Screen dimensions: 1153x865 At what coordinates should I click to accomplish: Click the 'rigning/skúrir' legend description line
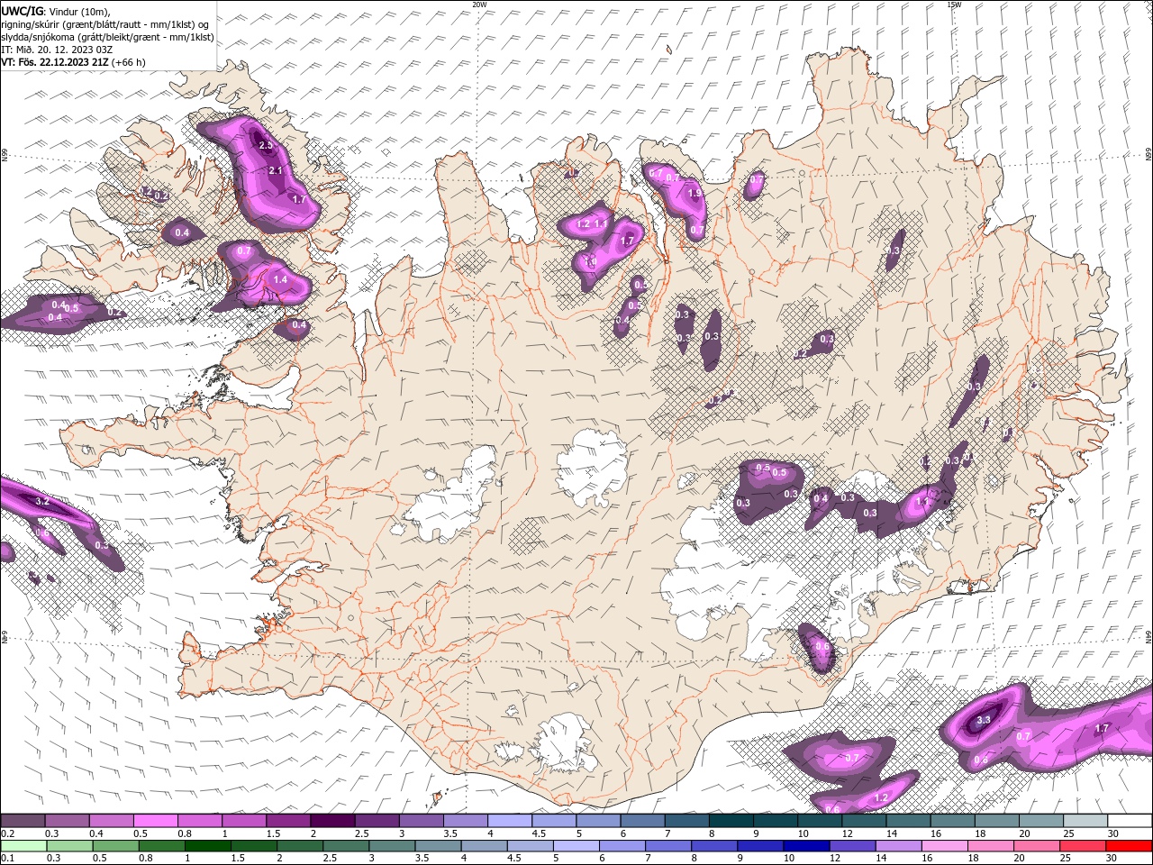tap(106, 23)
